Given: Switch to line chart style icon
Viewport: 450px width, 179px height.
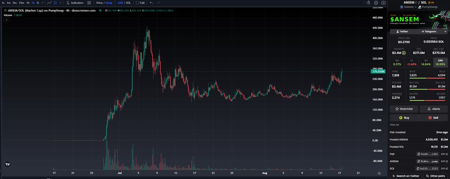Looking at the screenshot, I should tap(49, 3).
